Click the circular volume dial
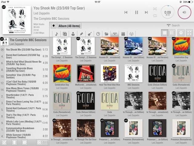This screenshot has width=194, height=146. coord(184,12)
